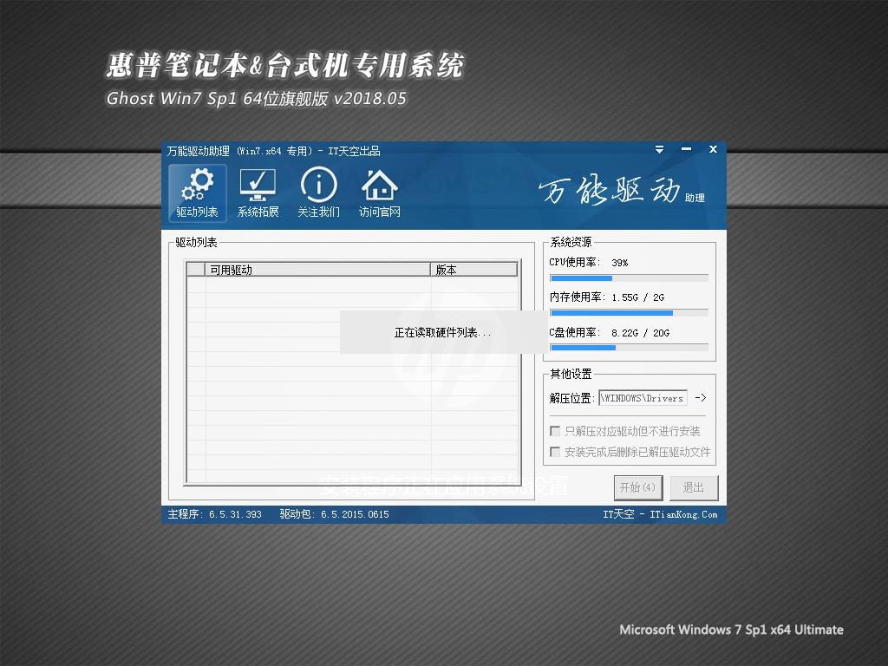Click the 内存使用率 progress bar
888x666 pixels.
(x=629, y=312)
